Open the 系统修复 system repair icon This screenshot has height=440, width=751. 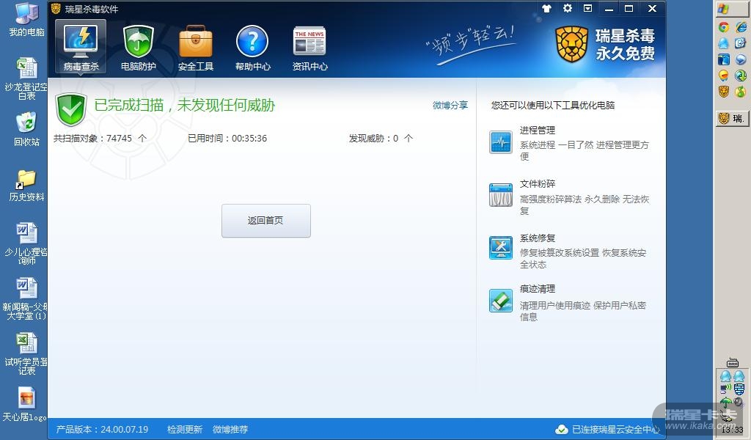click(x=501, y=248)
